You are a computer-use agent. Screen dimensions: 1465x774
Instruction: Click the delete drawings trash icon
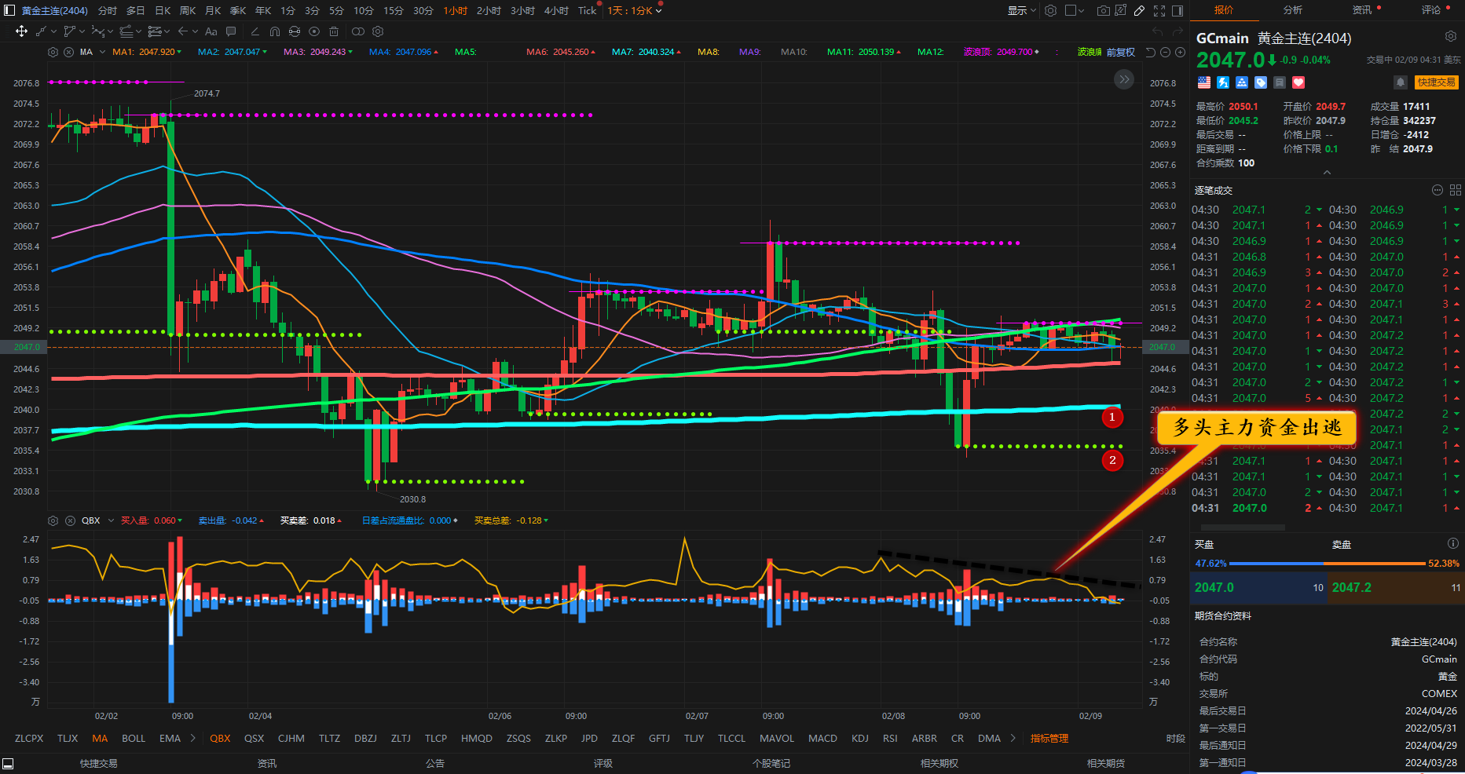334,31
